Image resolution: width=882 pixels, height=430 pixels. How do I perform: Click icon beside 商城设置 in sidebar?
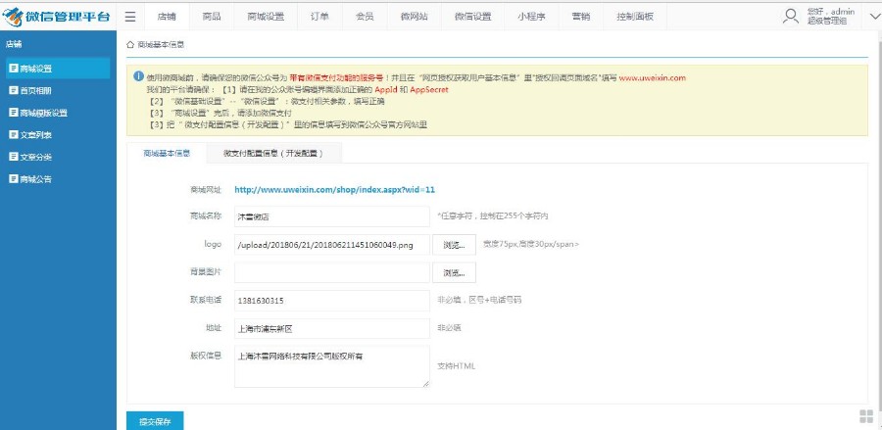[14, 68]
